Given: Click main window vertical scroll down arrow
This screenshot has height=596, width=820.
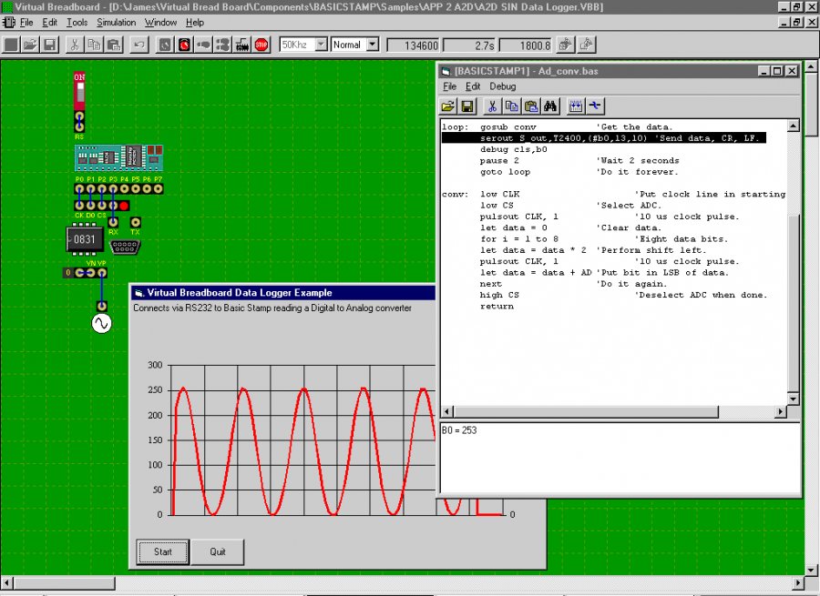Looking at the screenshot, I should point(811,570).
